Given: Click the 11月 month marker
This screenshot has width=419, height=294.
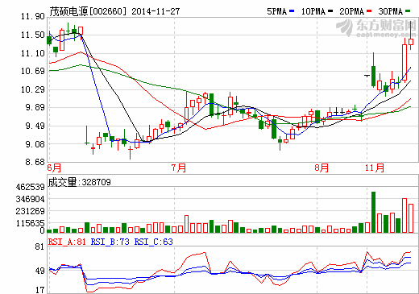Looking at the screenshot, I should click(375, 168).
